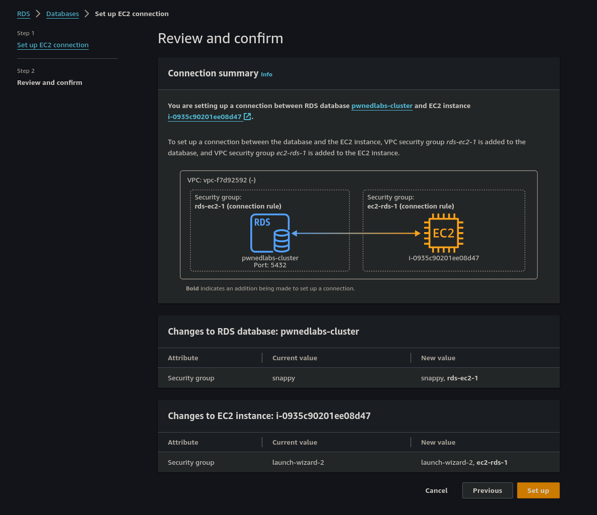Select Step 2 Review and confirm
This screenshot has width=597, height=515.
[x=50, y=82]
